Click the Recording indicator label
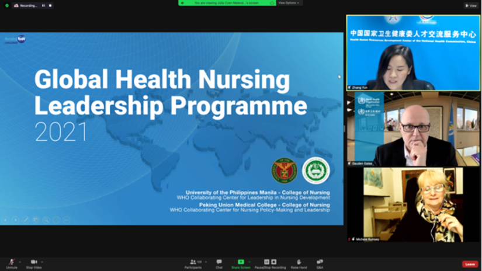 [28, 5]
